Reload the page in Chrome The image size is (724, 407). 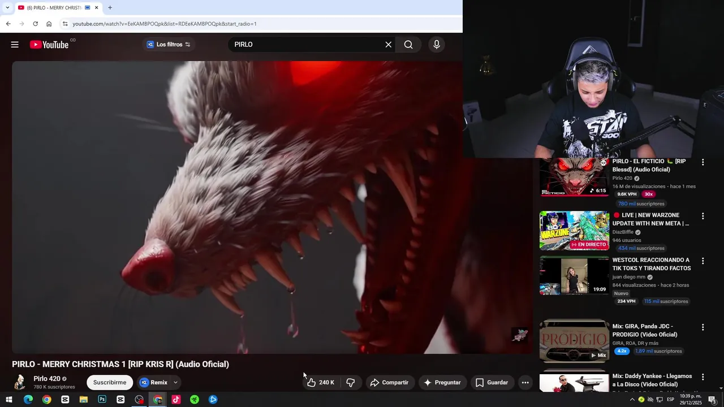[35, 24]
